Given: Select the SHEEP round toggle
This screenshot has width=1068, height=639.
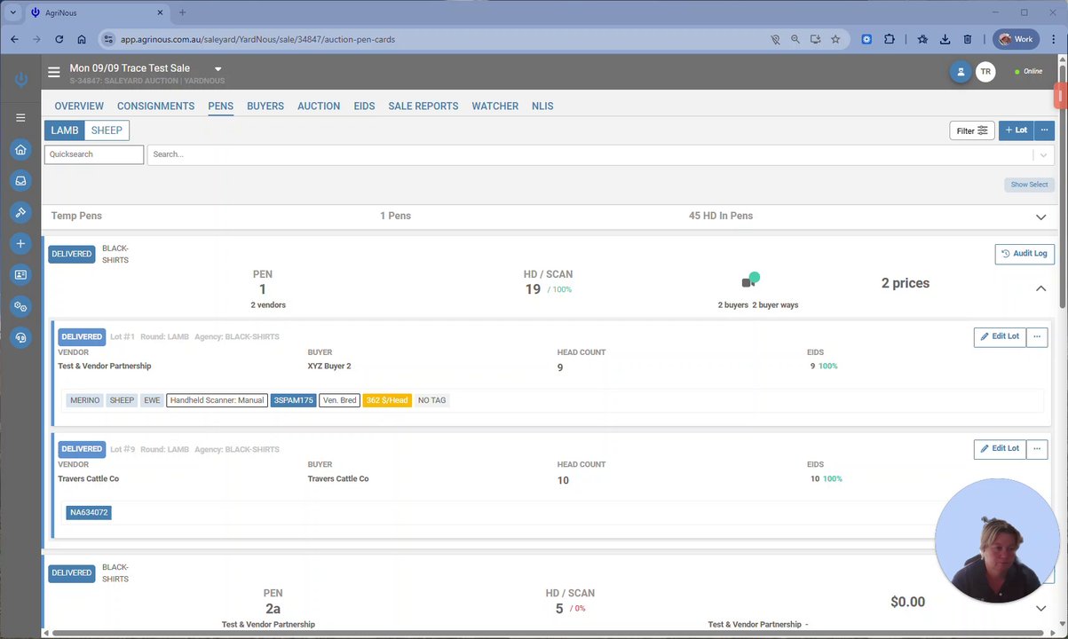Looking at the screenshot, I should (x=107, y=130).
